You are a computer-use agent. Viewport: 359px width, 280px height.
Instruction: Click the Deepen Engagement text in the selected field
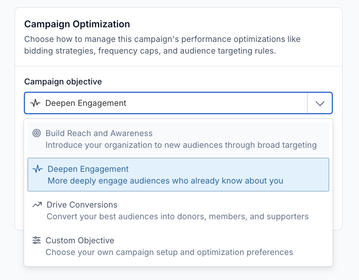[x=86, y=103]
